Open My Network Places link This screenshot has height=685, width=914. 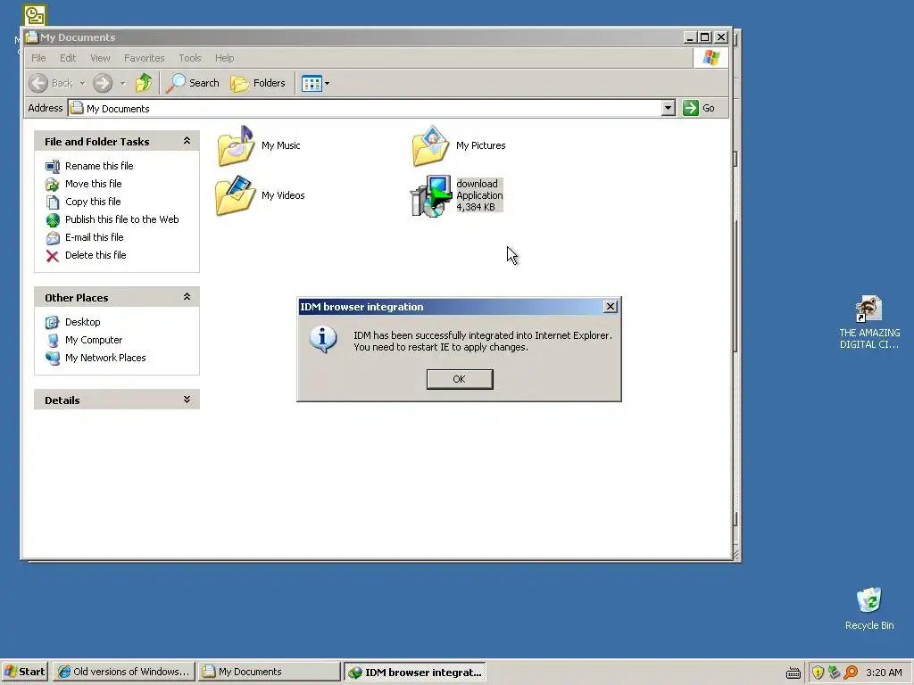(105, 359)
